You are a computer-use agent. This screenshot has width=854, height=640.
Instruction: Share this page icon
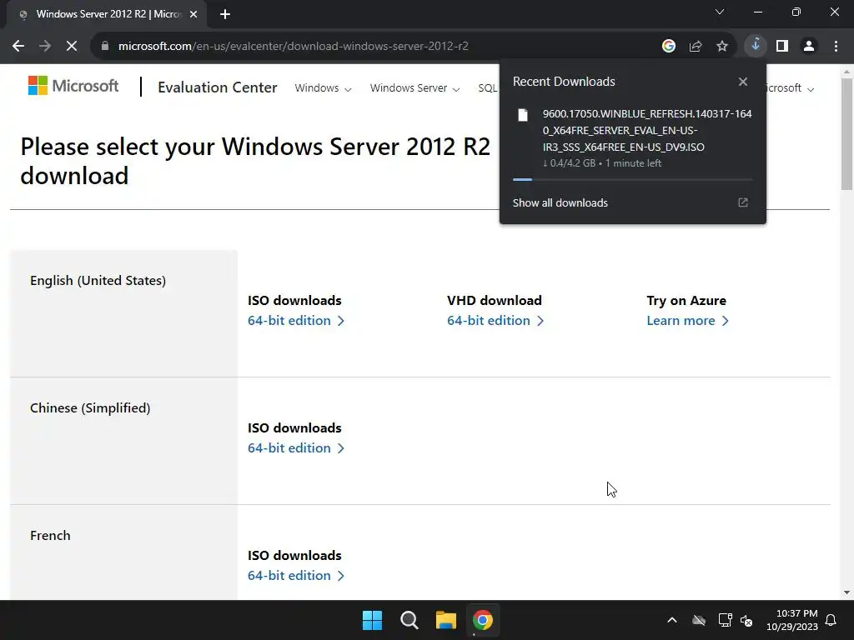coord(696,47)
